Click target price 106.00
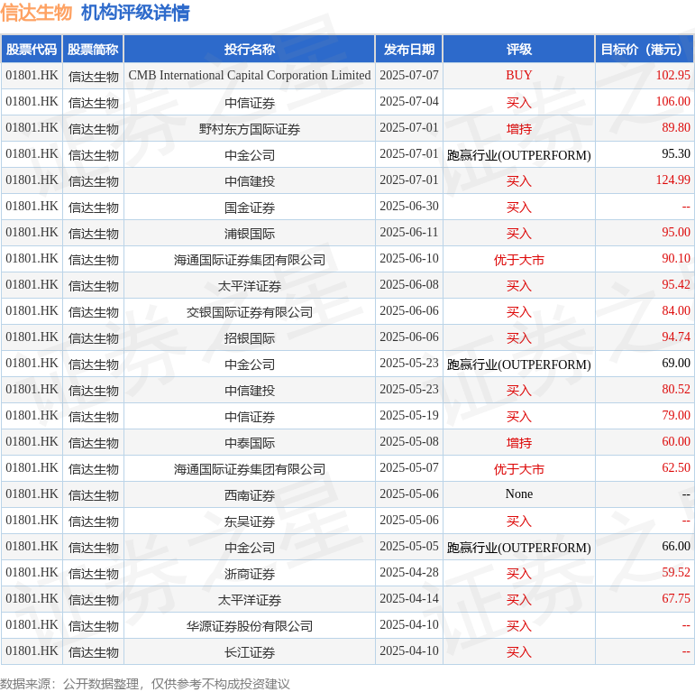 [x=672, y=102]
